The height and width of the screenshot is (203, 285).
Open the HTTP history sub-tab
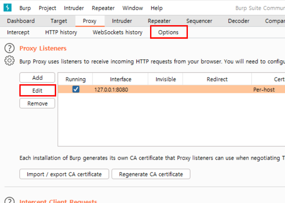point(61,32)
